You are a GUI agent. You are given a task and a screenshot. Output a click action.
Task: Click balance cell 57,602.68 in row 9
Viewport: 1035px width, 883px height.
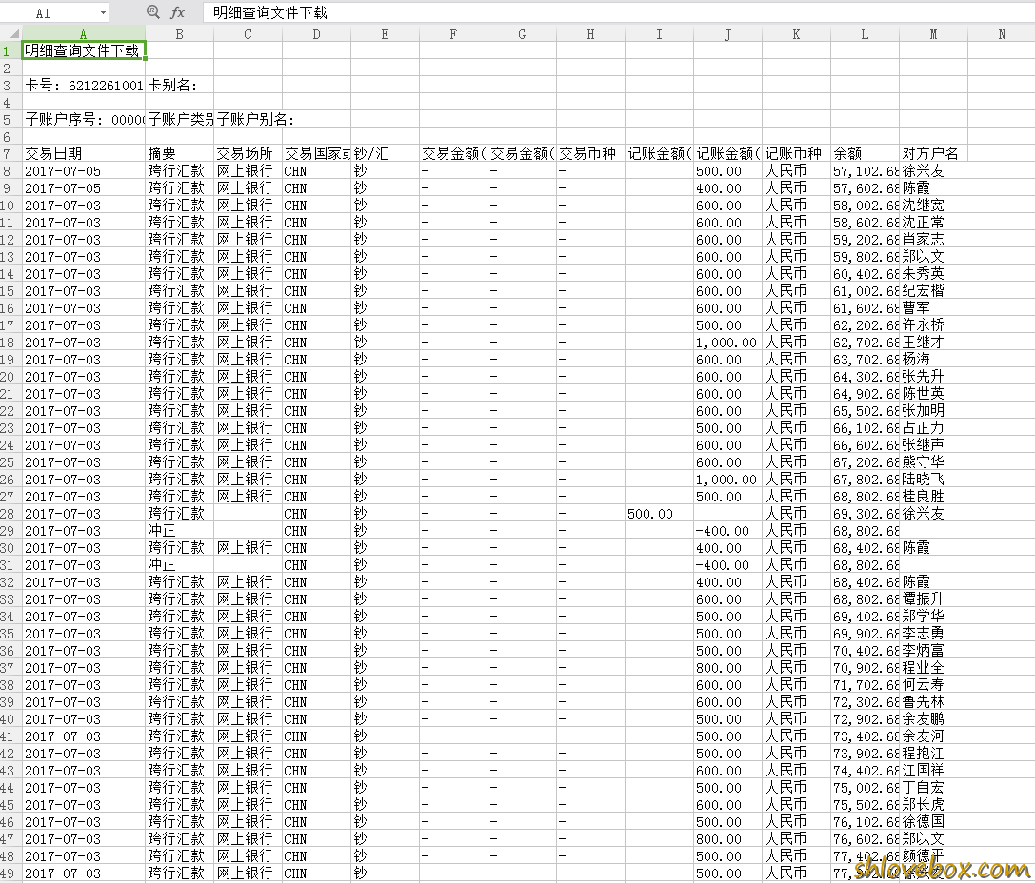click(x=865, y=188)
